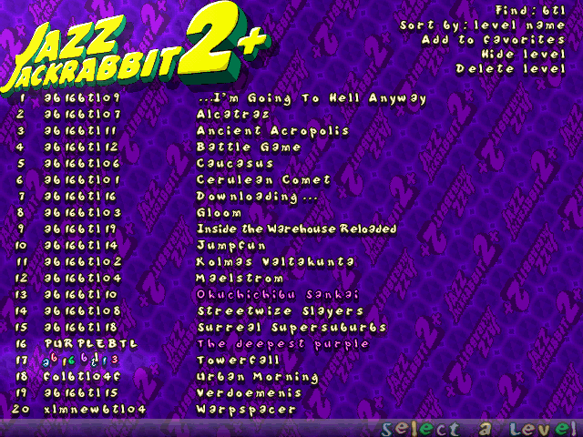This screenshot has height=437, width=583.
Task: Select the Maelstrom level
Action: [x=240, y=278]
